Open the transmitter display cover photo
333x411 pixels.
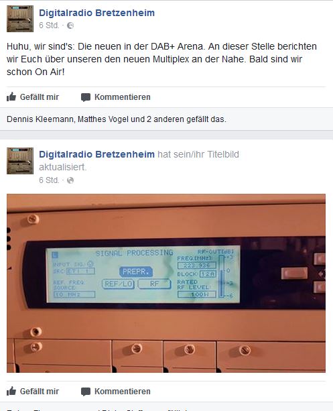pos(166,283)
